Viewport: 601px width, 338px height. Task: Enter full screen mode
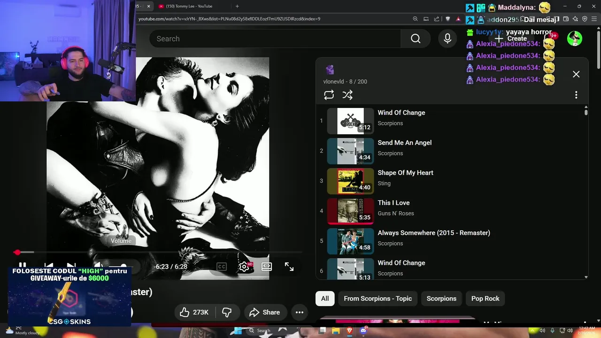(289, 267)
